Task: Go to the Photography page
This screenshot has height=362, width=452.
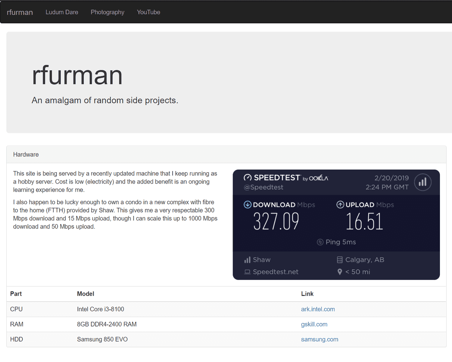Action: [108, 12]
